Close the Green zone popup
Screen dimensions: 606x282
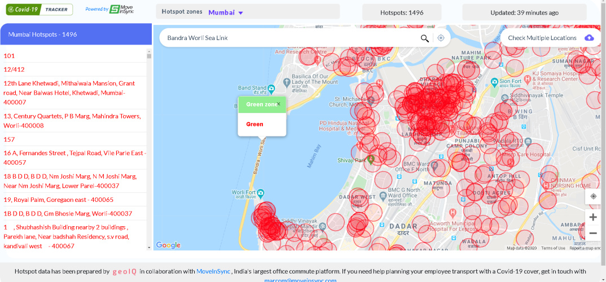point(278,104)
